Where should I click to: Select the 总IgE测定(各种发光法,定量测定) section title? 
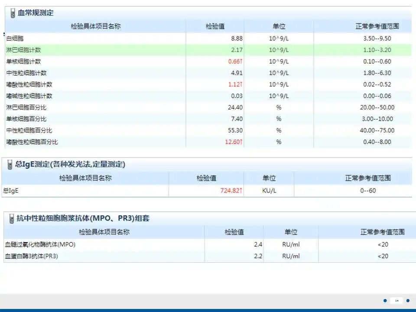pos(70,164)
